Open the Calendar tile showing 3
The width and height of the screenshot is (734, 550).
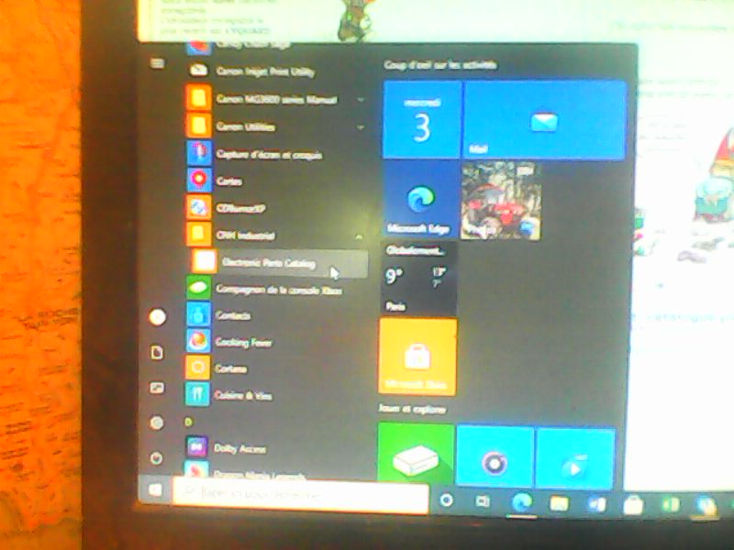pyautogui.click(x=422, y=120)
